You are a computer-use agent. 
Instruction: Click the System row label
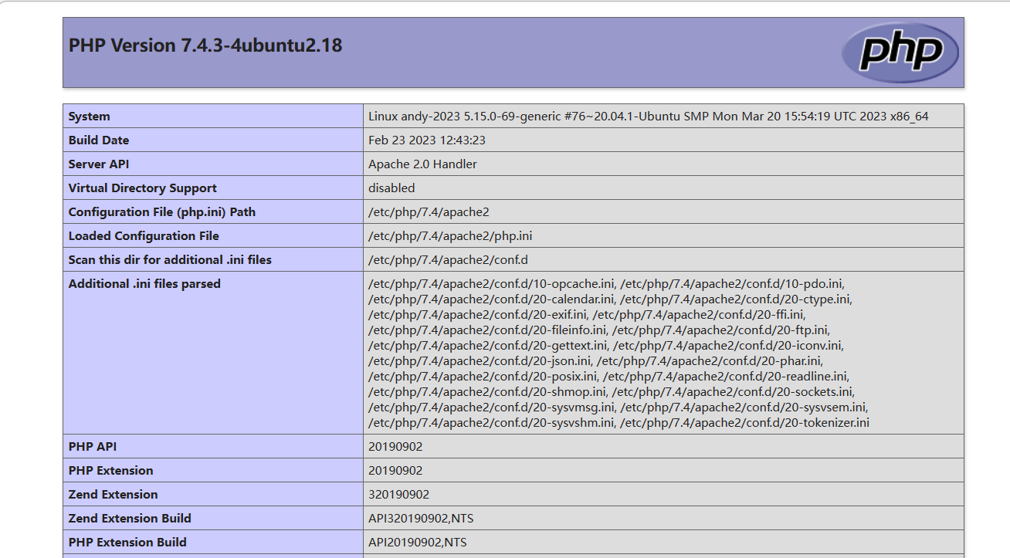click(90, 117)
